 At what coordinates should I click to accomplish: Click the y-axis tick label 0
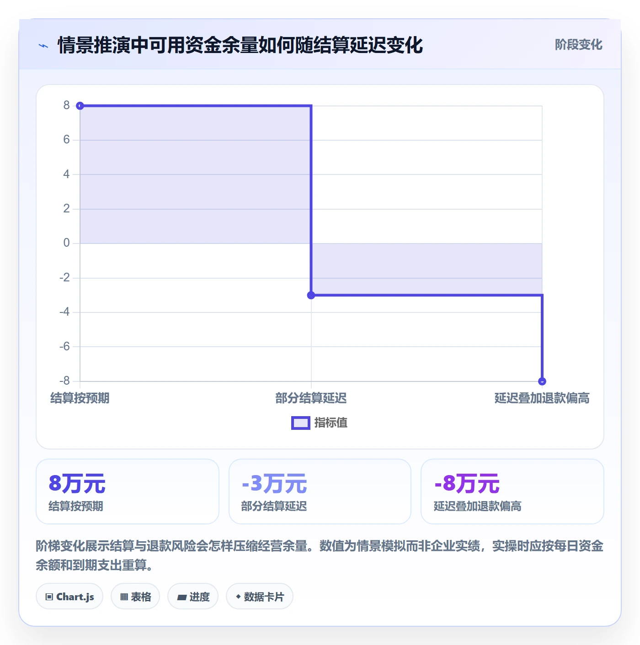point(67,243)
